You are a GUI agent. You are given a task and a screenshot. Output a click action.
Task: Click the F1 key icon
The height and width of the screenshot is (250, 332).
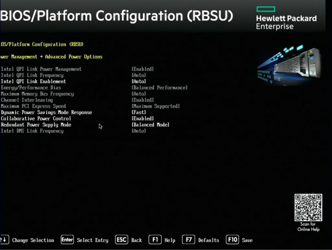point(155,240)
